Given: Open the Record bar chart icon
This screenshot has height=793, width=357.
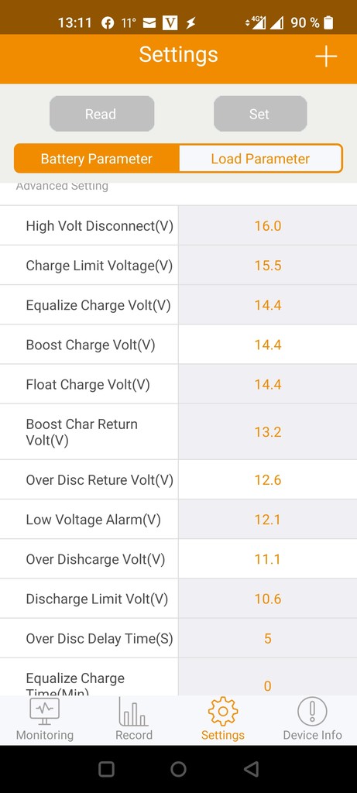Looking at the screenshot, I should (x=133, y=712).
